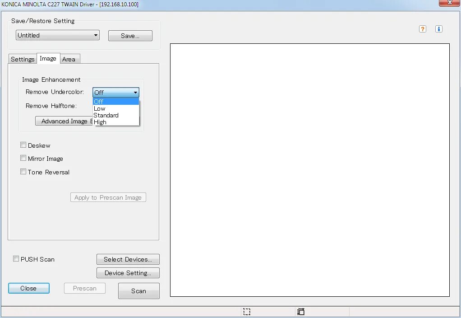Click inside the white preview area

(x=310, y=170)
